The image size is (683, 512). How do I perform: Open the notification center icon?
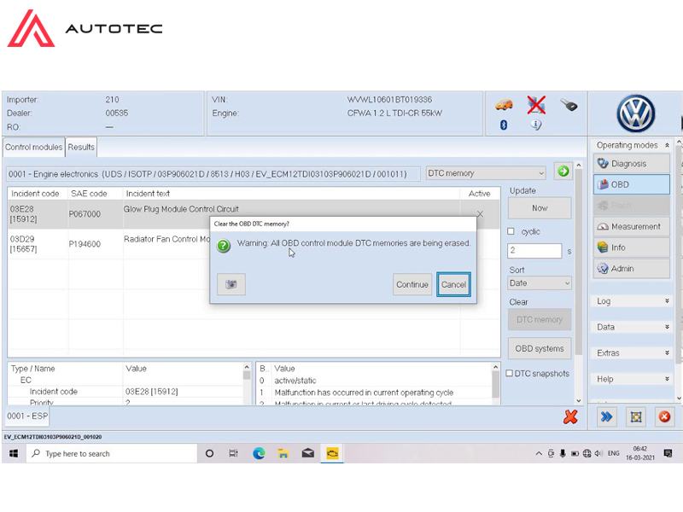pyautogui.click(x=668, y=454)
